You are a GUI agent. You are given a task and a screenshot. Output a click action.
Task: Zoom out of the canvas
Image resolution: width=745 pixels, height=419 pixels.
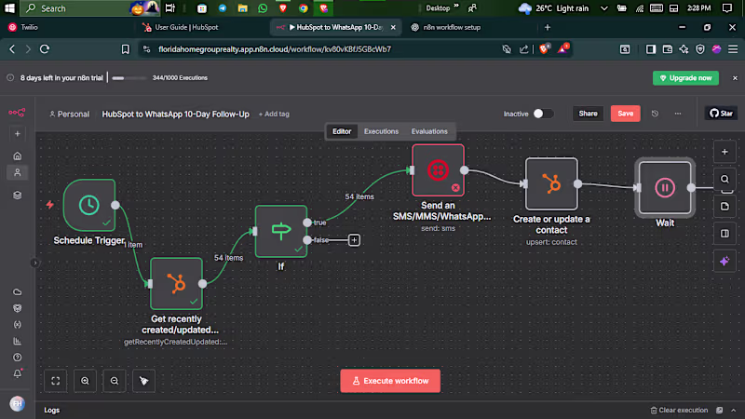click(x=115, y=381)
